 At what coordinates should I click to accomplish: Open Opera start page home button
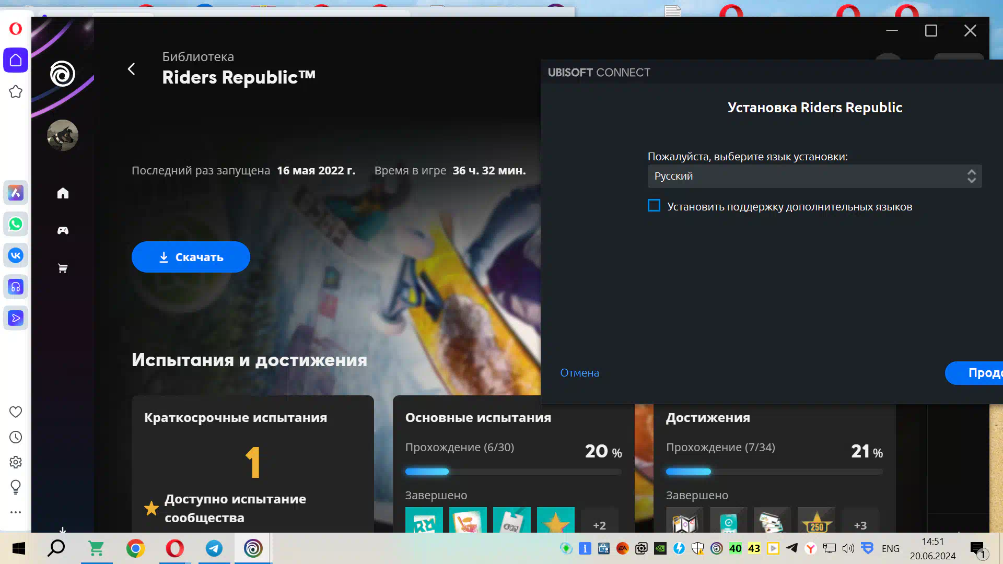pos(16,60)
